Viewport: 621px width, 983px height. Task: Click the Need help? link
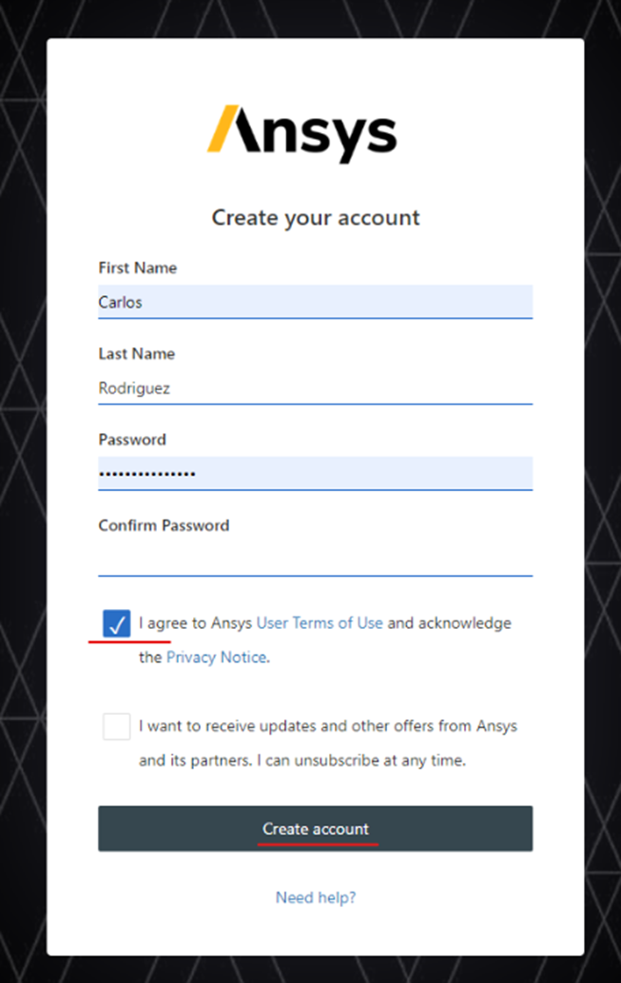coord(315,897)
